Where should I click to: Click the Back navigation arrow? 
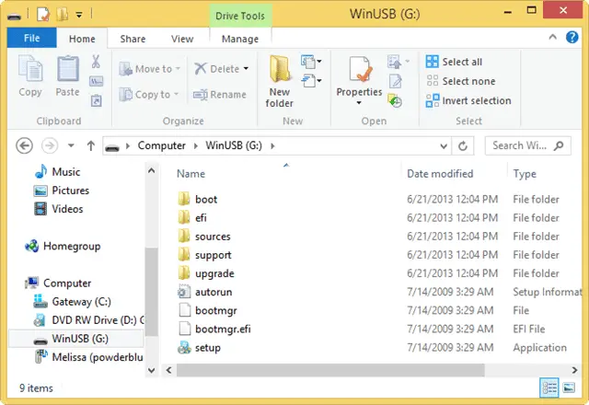click(25, 145)
